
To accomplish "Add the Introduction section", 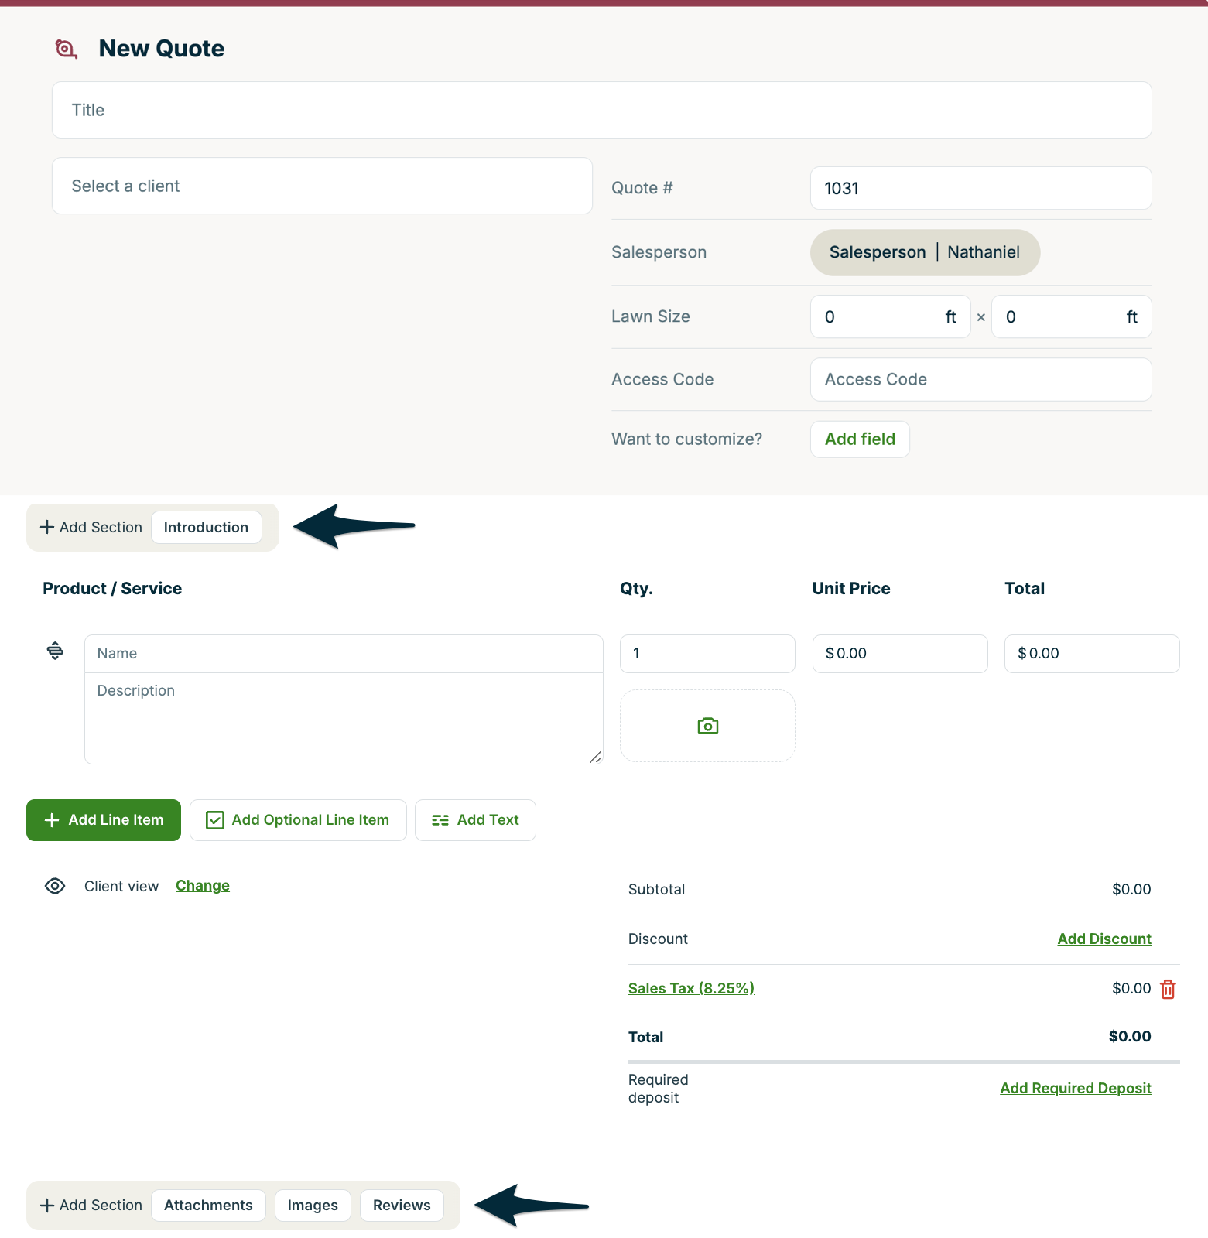I will (206, 528).
